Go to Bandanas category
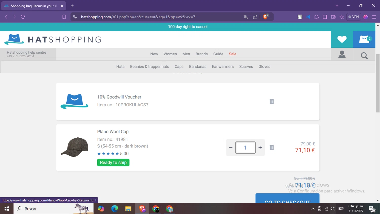 198,67
